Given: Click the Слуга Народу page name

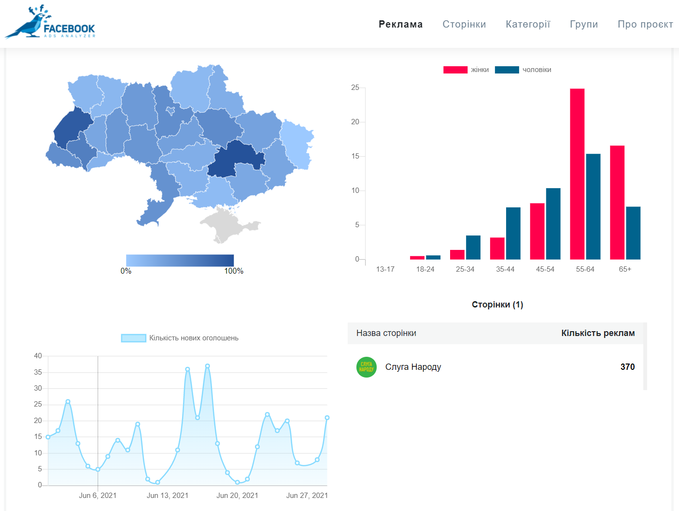Looking at the screenshot, I should coord(413,367).
